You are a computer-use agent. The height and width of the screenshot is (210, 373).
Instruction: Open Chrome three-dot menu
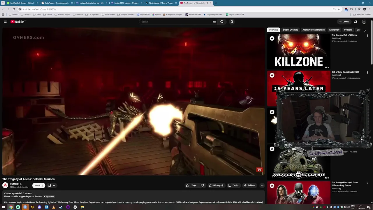[x=370, y=9]
